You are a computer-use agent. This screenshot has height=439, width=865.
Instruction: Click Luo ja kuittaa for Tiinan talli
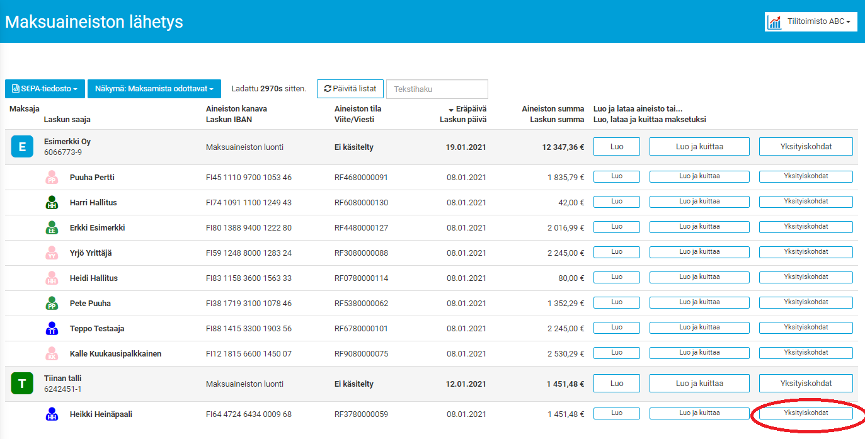point(699,383)
